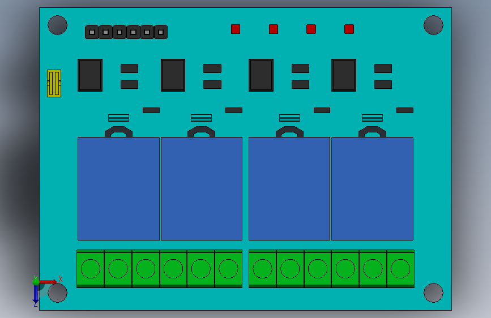
Task: Select the leftmost red LED
Action: point(236,29)
